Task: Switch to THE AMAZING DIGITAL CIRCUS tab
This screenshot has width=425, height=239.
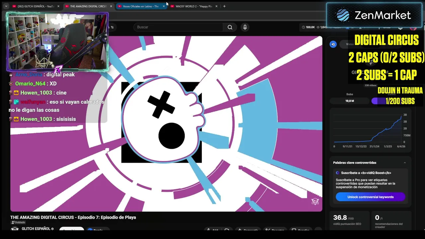Action: point(88,6)
